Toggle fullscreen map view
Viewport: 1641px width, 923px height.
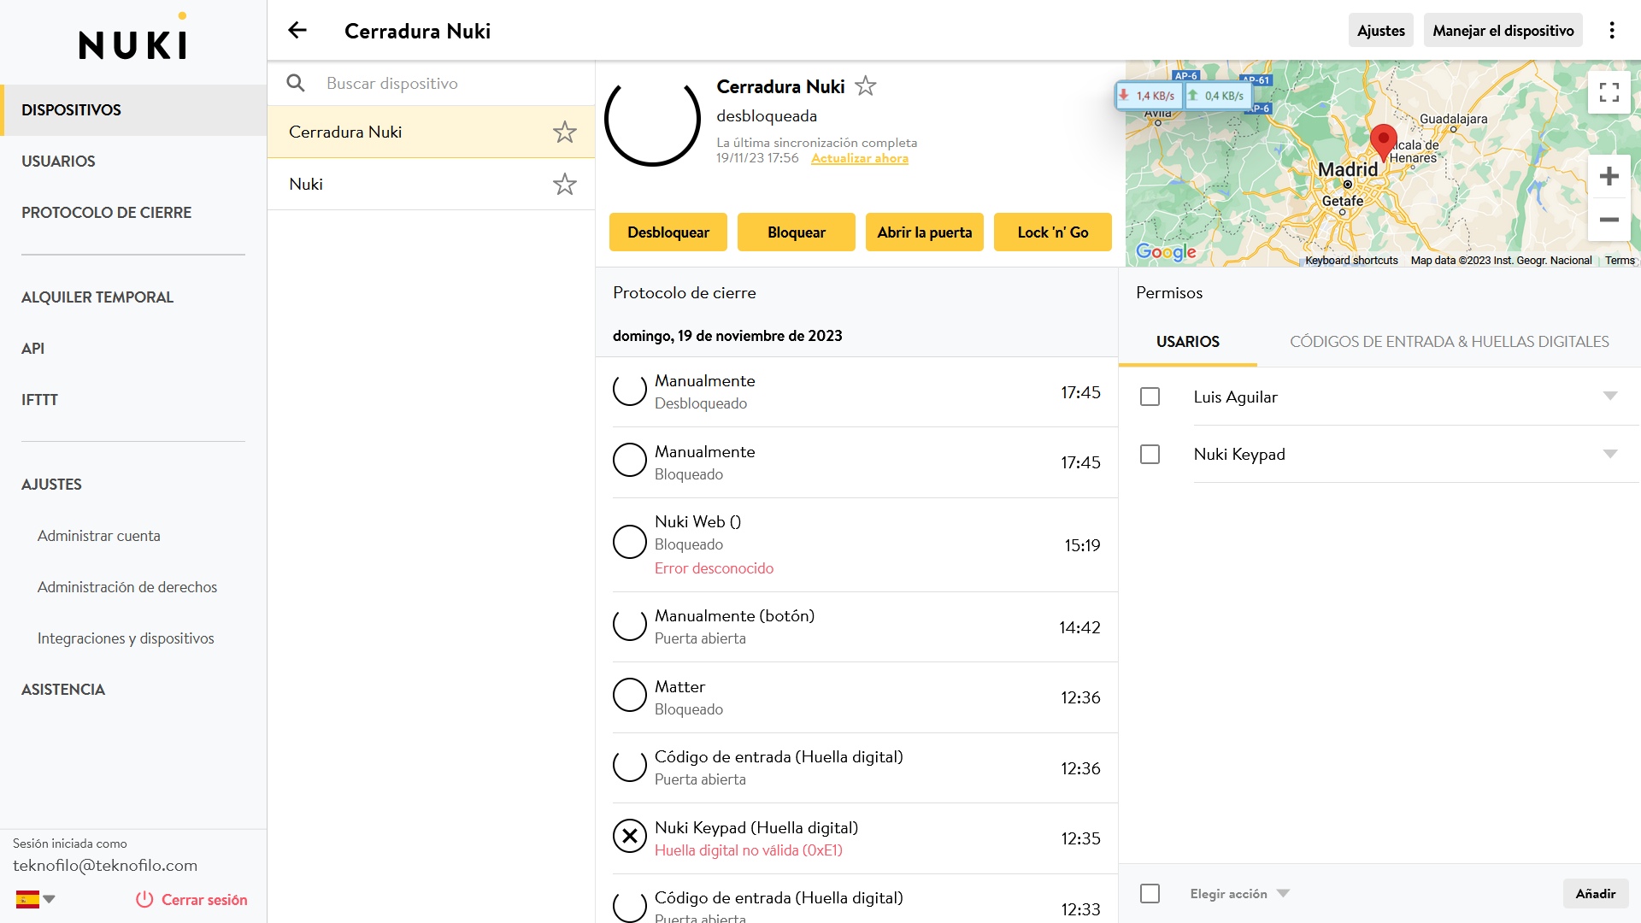(x=1609, y=92)
